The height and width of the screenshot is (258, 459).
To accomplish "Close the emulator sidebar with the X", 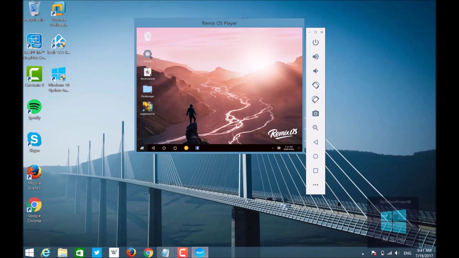I will coord(322,32).
